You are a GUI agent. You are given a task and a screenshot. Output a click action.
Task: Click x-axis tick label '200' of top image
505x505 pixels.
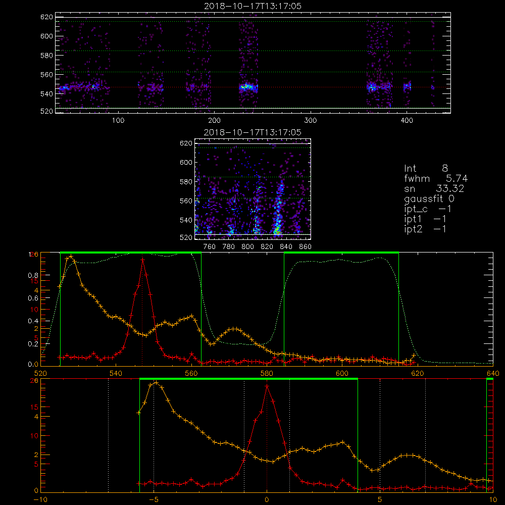(x=214, y=121)
